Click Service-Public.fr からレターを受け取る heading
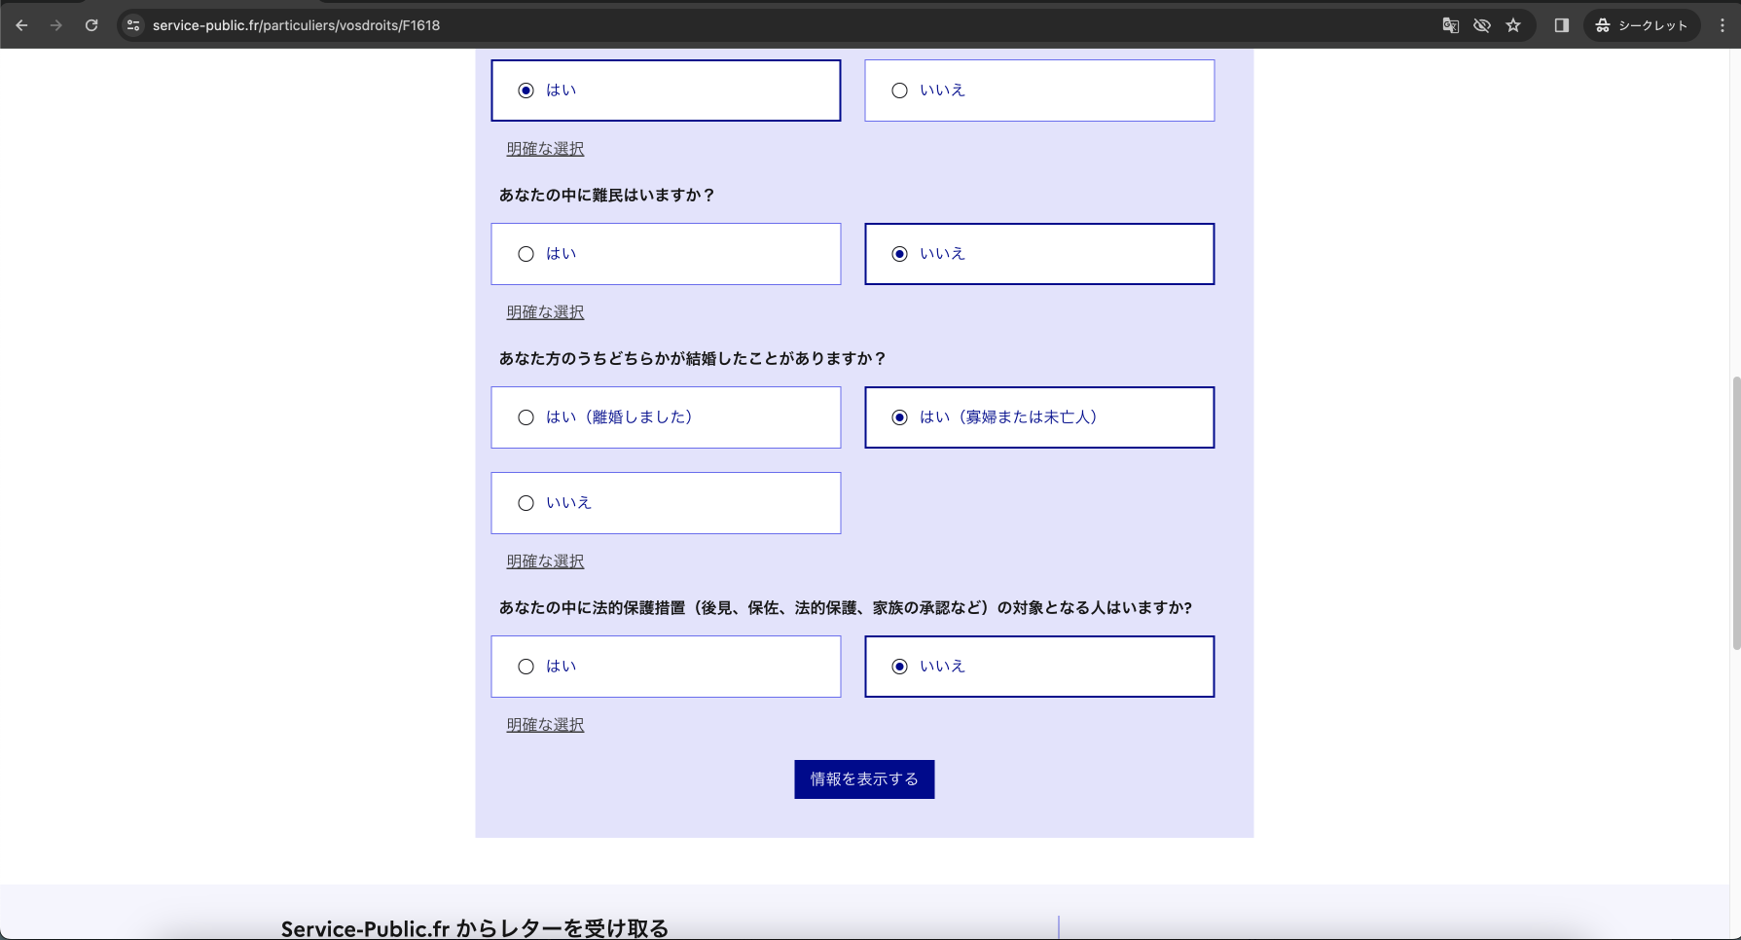Screen dimensions: 1741x940 [475, 928]
